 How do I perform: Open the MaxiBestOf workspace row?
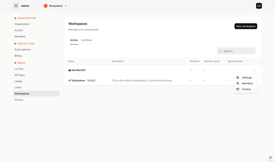[79, 70]
